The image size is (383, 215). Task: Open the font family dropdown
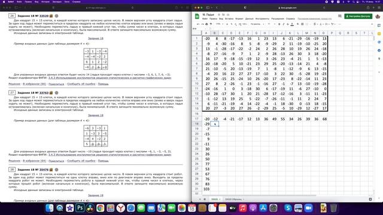(257, 24)
